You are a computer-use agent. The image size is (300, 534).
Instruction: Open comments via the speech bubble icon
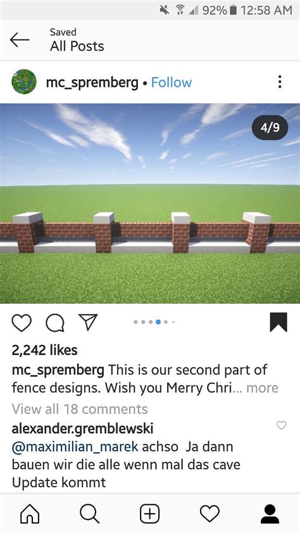click(55, 322)
